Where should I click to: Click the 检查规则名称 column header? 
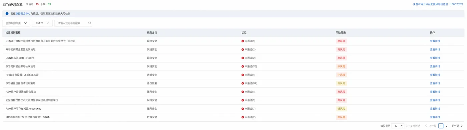point(13,33)
